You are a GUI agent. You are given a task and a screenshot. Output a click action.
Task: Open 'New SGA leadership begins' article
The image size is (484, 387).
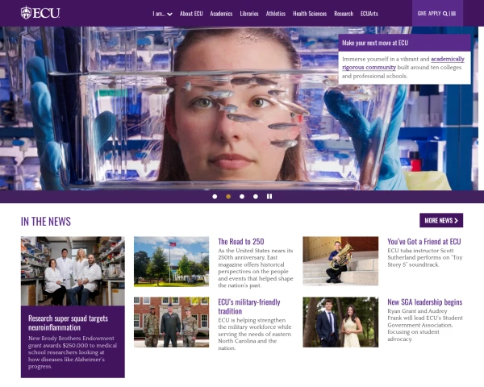tap(425, 302)
